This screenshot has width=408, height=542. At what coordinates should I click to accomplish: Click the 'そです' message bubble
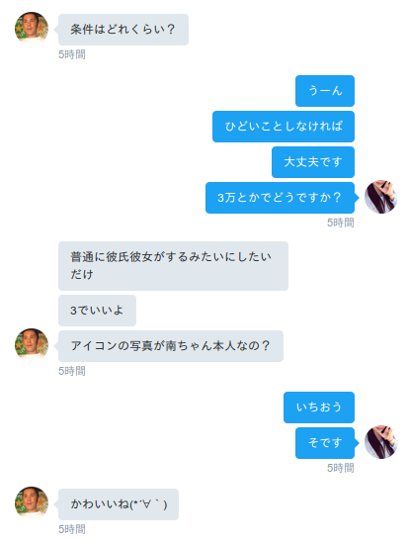[325, 443]
